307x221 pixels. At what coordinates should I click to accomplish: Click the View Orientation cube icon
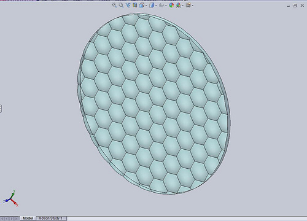click(142, 5)
